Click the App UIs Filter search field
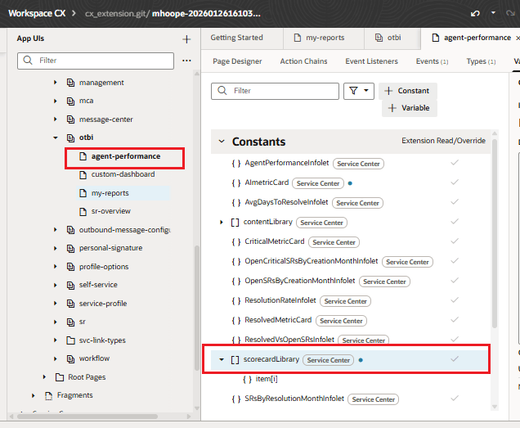This screenshot has height=428, width=520. [96, 61]
